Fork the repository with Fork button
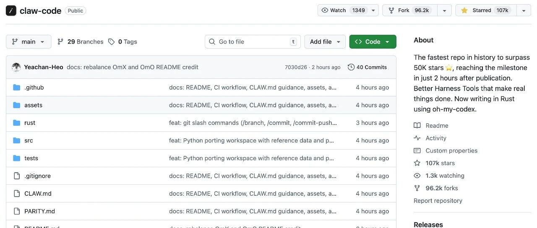Screen dimensions: 537x228 (x=409, y=10)
